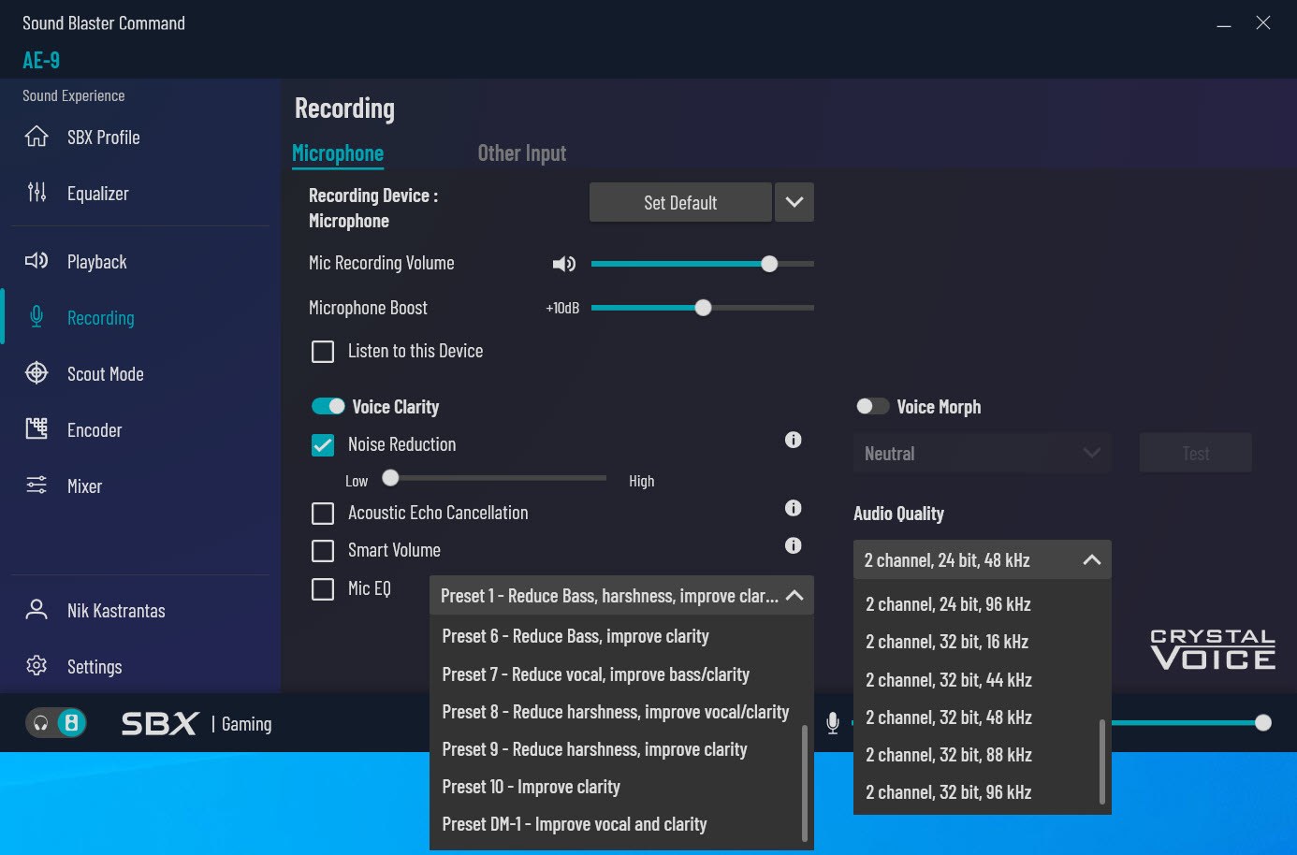
Task: Collapse the Audio Quality dropdown
Action: (1091, 559)
